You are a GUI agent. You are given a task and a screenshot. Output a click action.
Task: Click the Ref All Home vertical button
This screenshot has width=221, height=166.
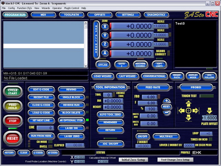click(96, 39)
